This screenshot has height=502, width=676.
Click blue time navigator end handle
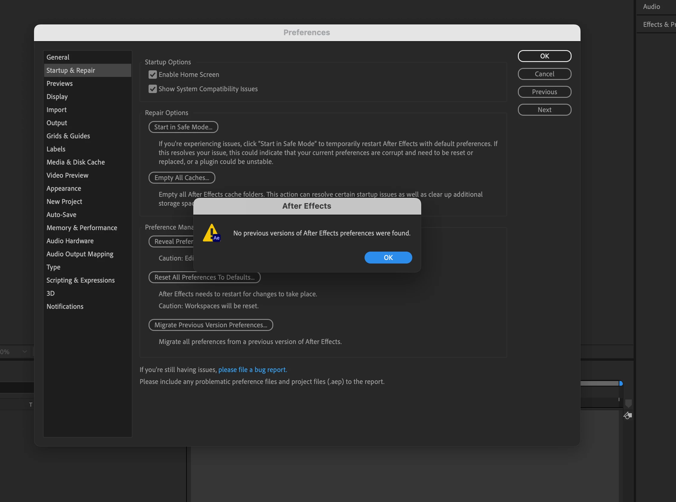tap(621, 383)
